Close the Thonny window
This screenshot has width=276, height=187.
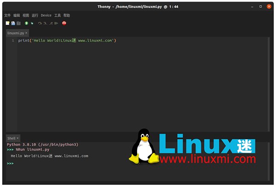[269, 6]
